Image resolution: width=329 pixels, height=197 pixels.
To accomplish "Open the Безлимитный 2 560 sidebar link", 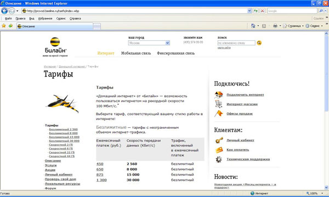I will (x=64, y=129).
